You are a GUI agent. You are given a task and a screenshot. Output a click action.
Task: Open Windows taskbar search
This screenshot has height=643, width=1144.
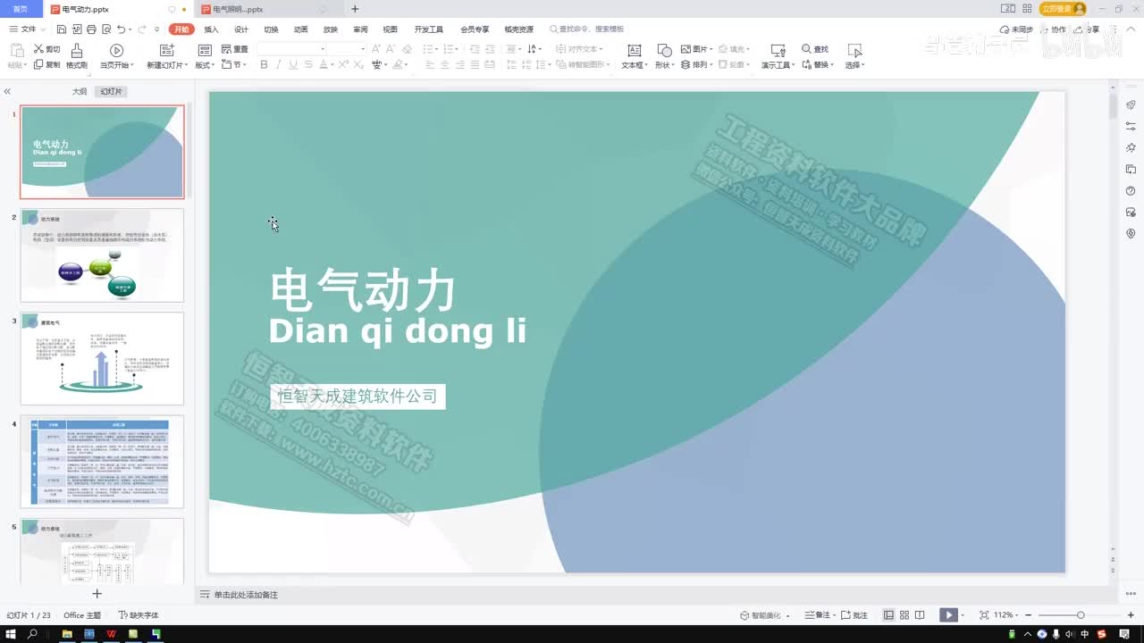(x=32, y=634)
